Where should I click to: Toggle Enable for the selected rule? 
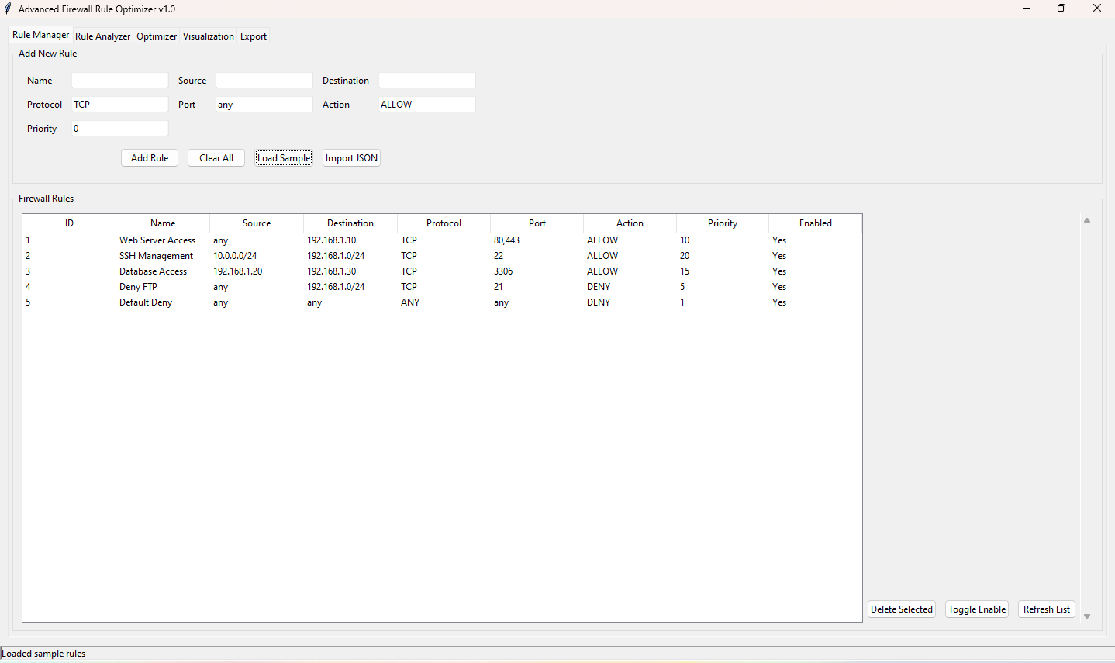(976, 609)
